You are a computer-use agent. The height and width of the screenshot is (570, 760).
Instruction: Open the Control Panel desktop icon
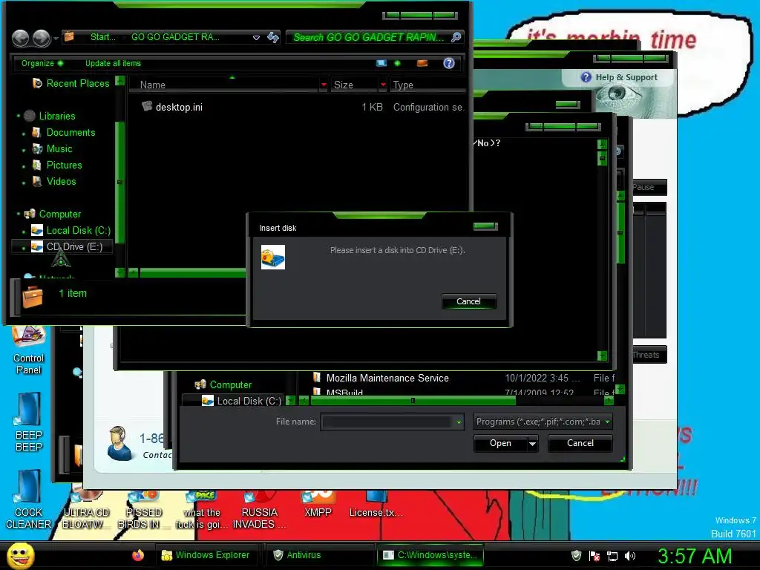click(28, 349)
